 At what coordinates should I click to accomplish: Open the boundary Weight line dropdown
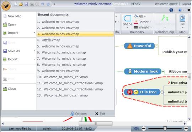pyautogui.click(x=143, y=27)
